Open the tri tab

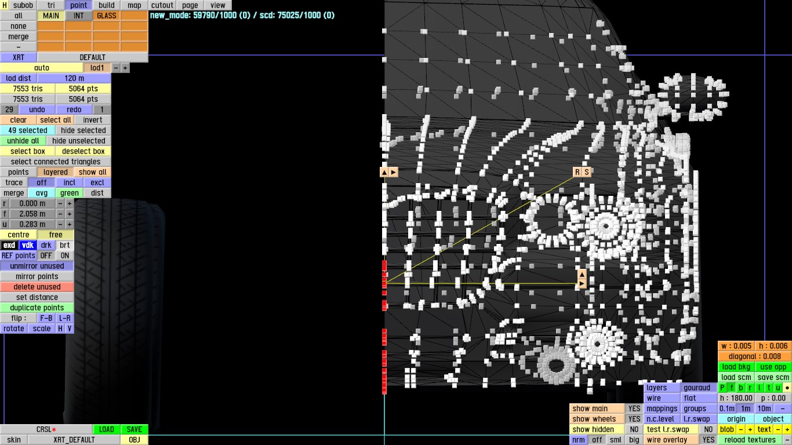(x=51, y=5)
